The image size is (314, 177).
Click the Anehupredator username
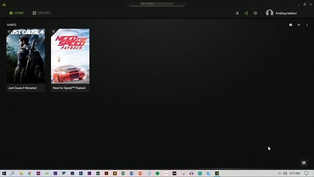[x=286, y=13]
